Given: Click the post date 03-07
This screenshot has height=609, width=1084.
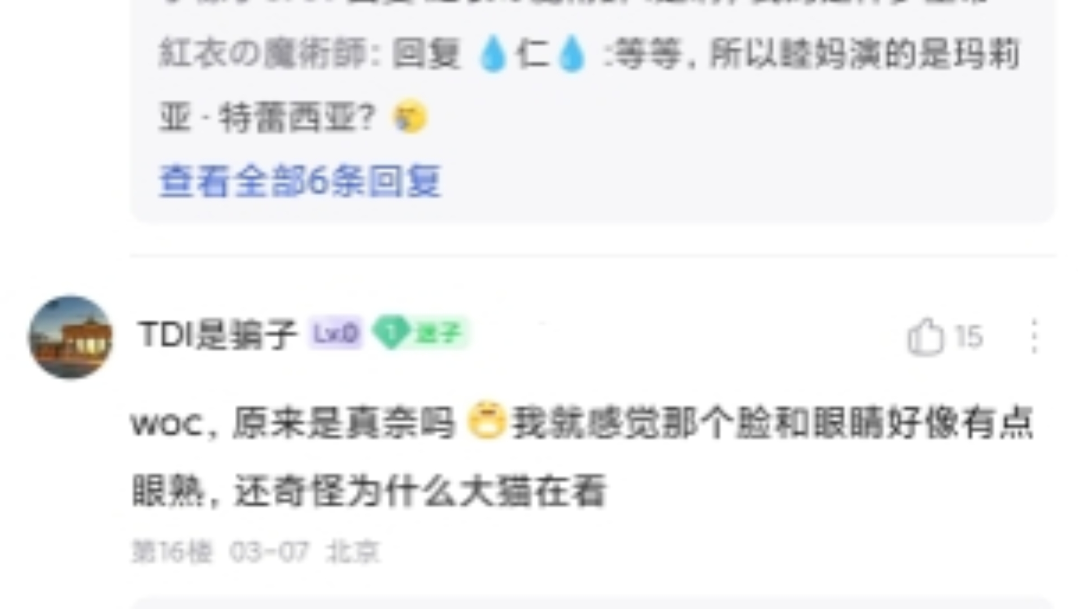Looking at the screenshot, I should coord(269,551).
